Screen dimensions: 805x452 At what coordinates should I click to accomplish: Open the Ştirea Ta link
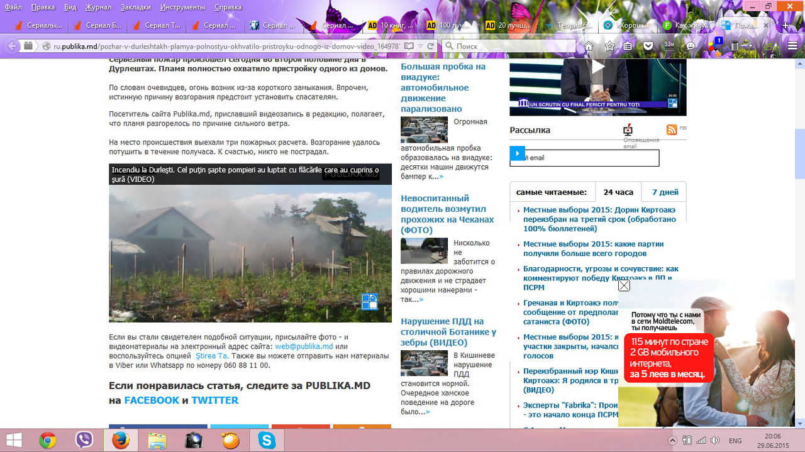coord(211,356)
